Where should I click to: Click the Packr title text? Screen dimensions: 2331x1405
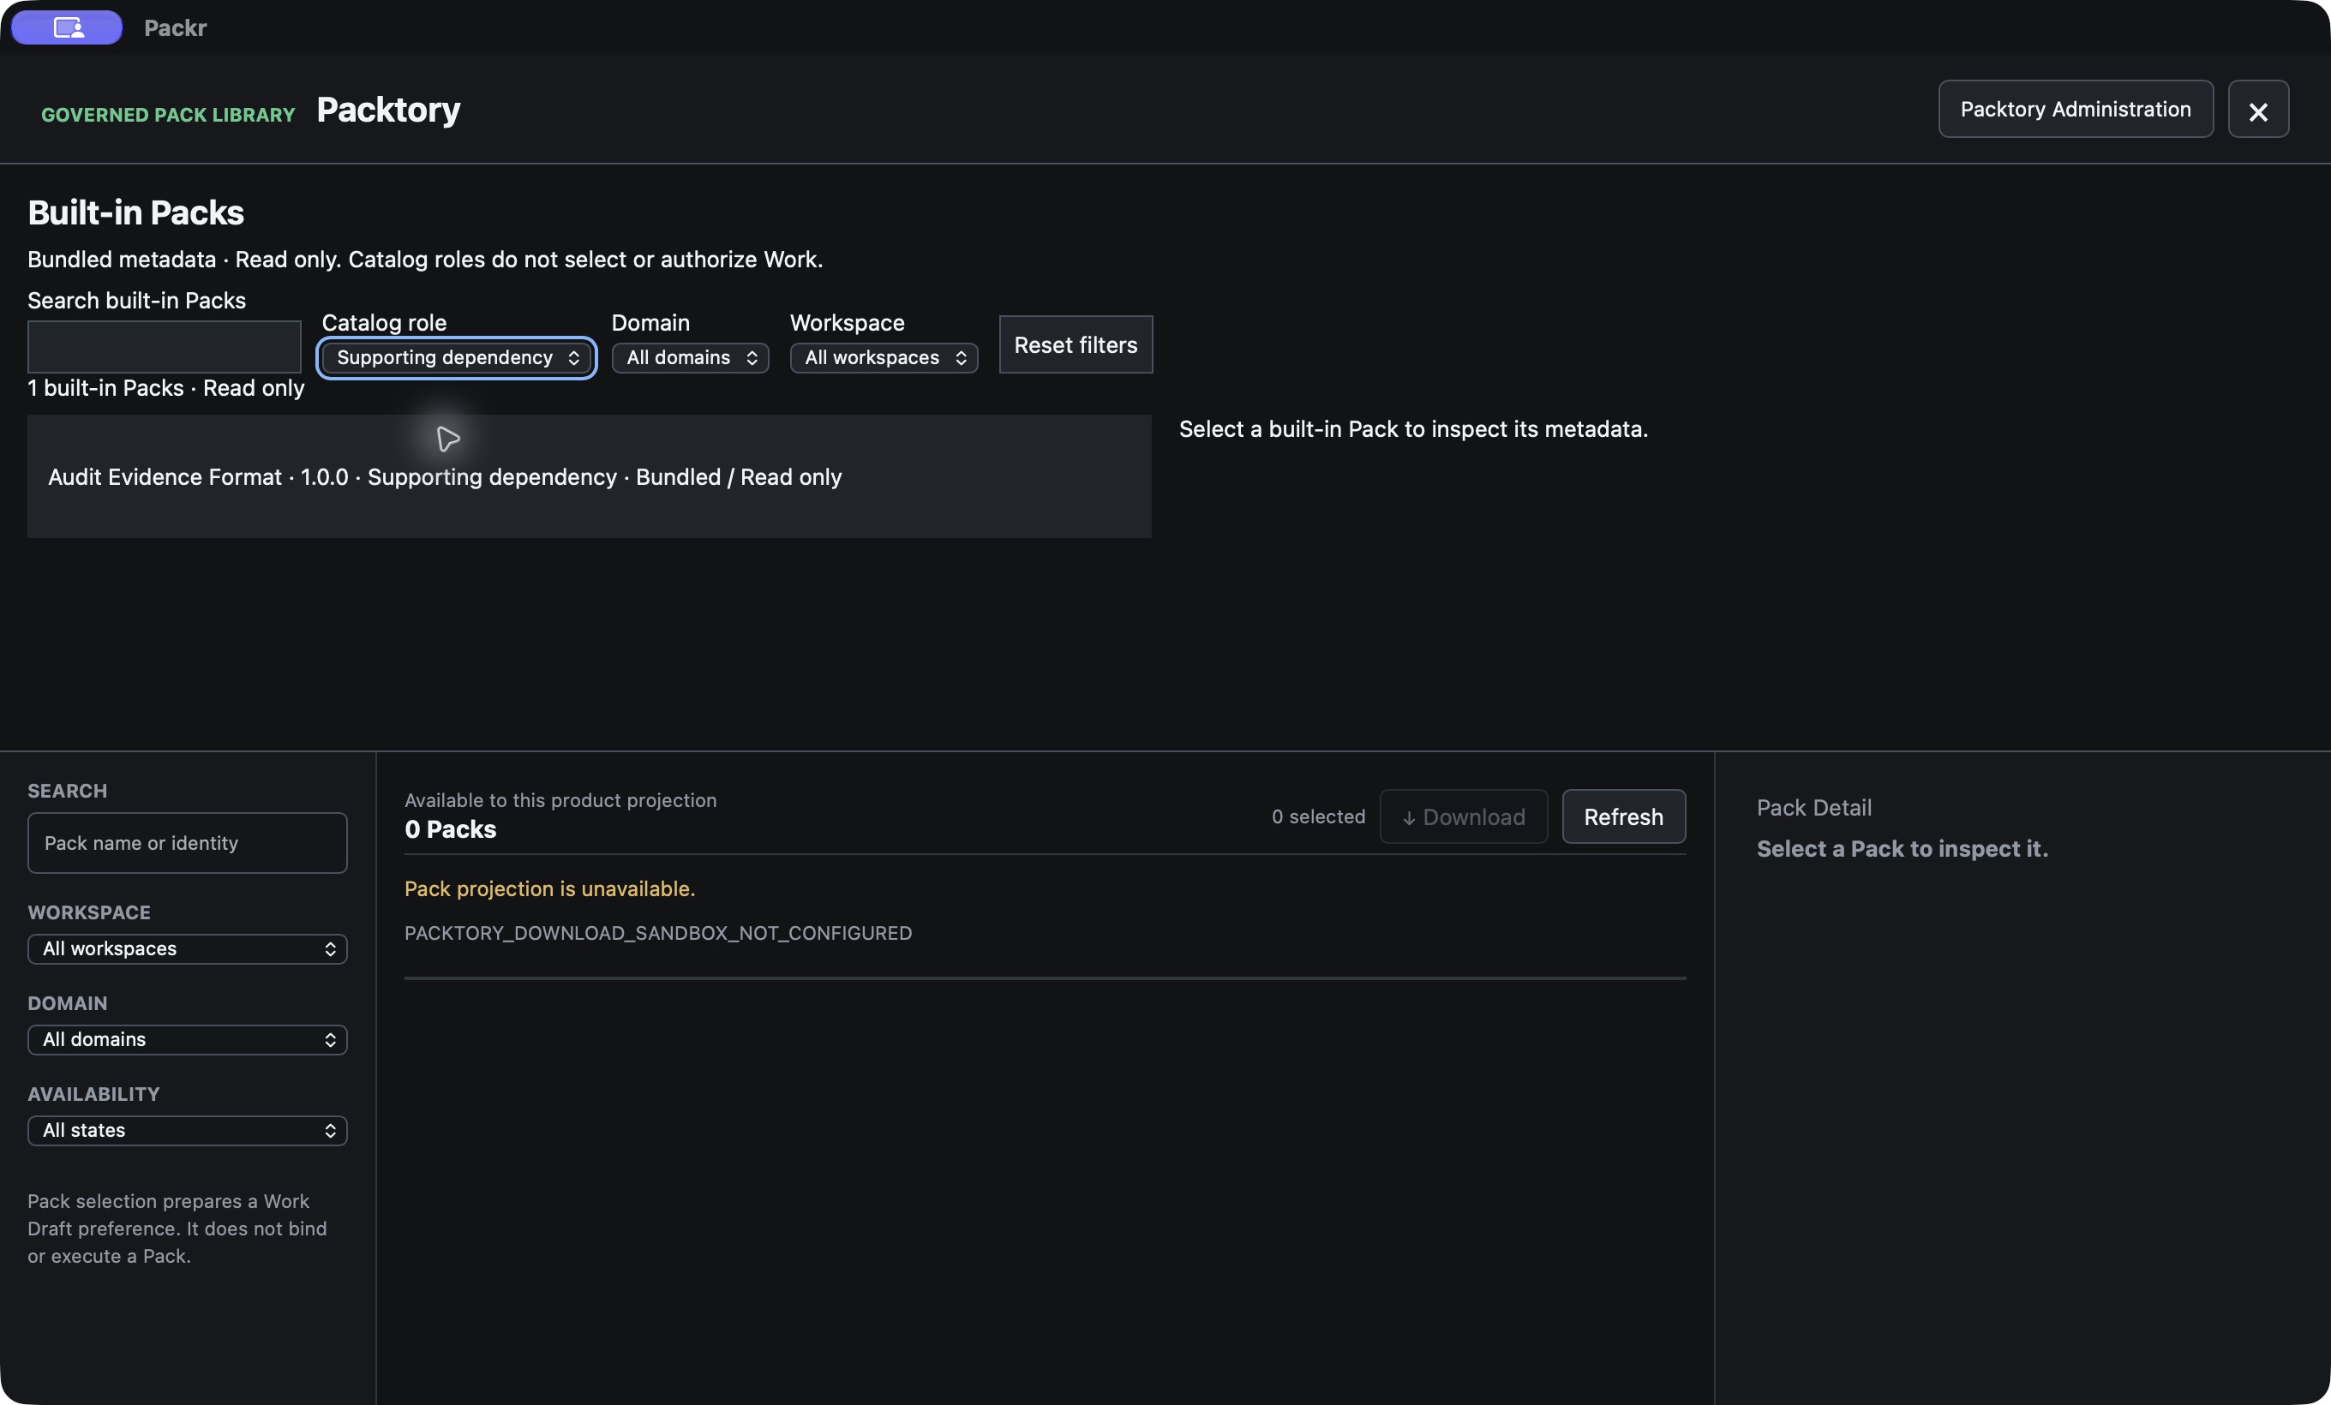coord(175,27)
